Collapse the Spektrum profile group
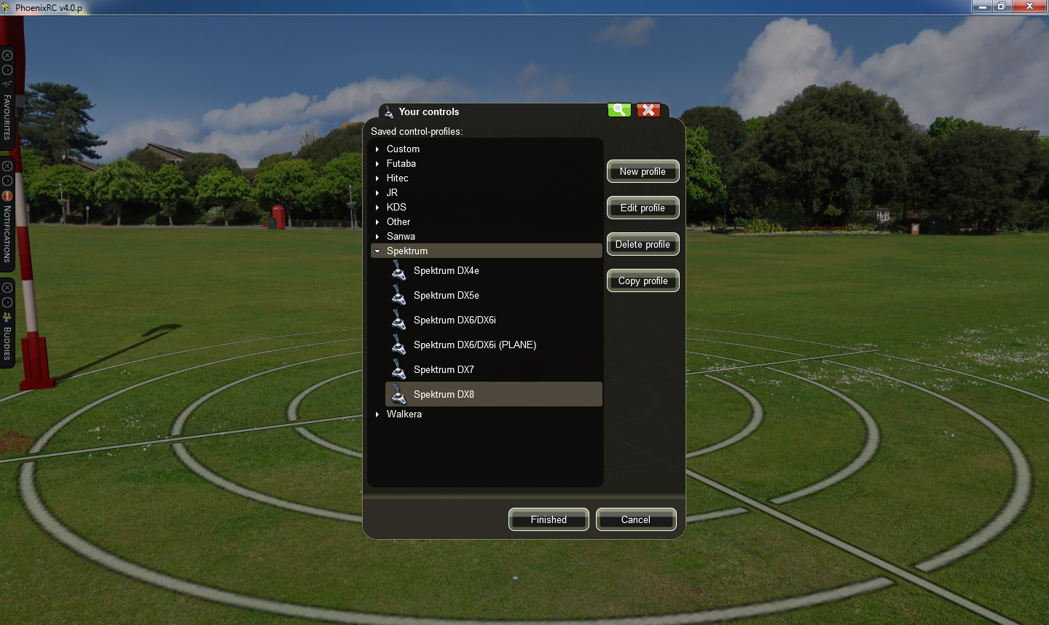Screen dimensions: 1049x625 (377, 251)
